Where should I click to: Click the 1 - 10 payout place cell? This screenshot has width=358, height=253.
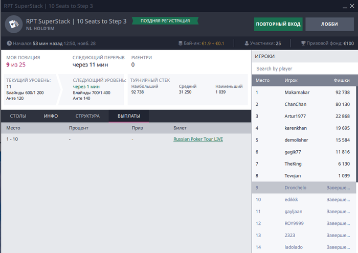[12, 139]
